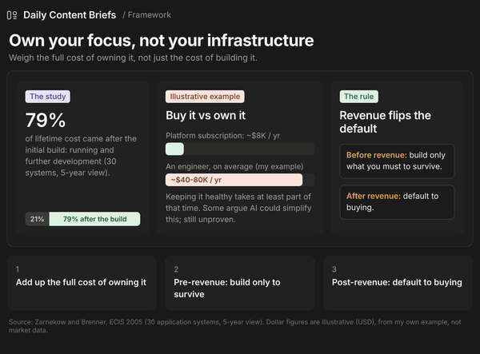Screen dimensions: 480x354
Task: Select step 3 card: Post-revenue default to buying
Action: [398, 283]
